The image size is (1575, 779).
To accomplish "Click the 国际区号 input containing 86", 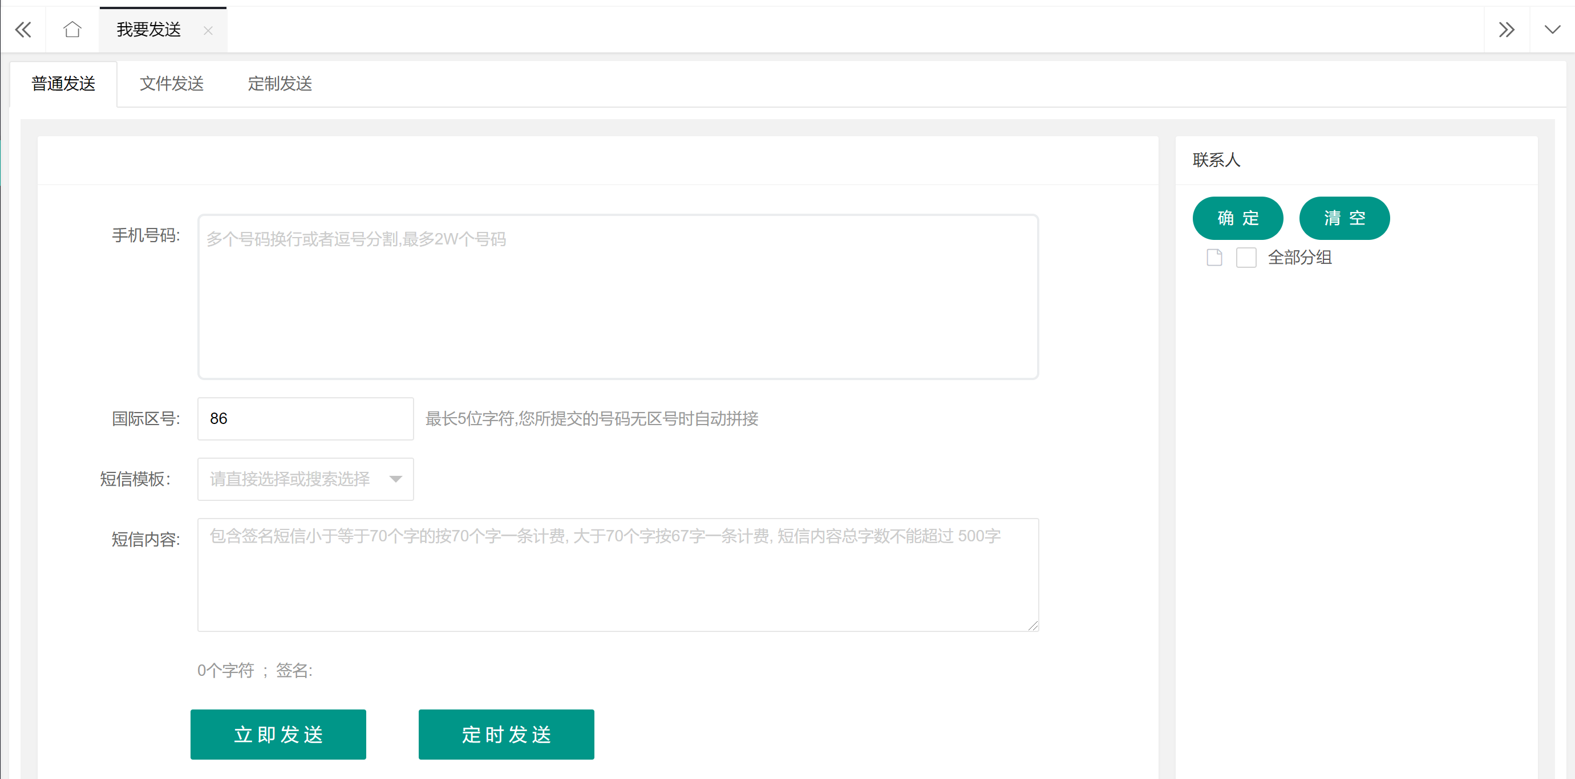I will [305, 418].
